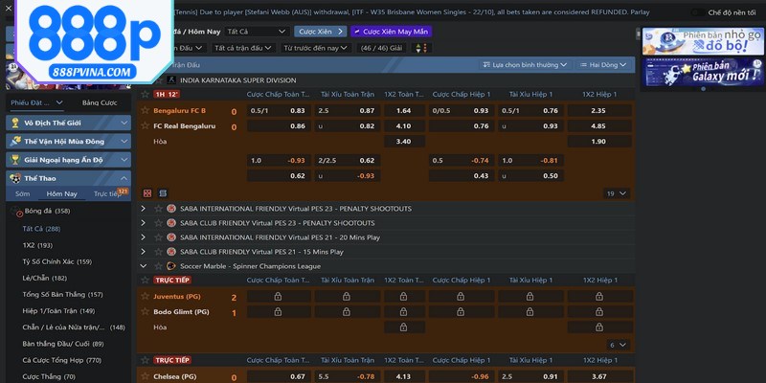The width and height of the screenshot is (766, 383).
Task: Click the trophy icon beside Vô Địch Thế Giới
Action: pos(15,123)
